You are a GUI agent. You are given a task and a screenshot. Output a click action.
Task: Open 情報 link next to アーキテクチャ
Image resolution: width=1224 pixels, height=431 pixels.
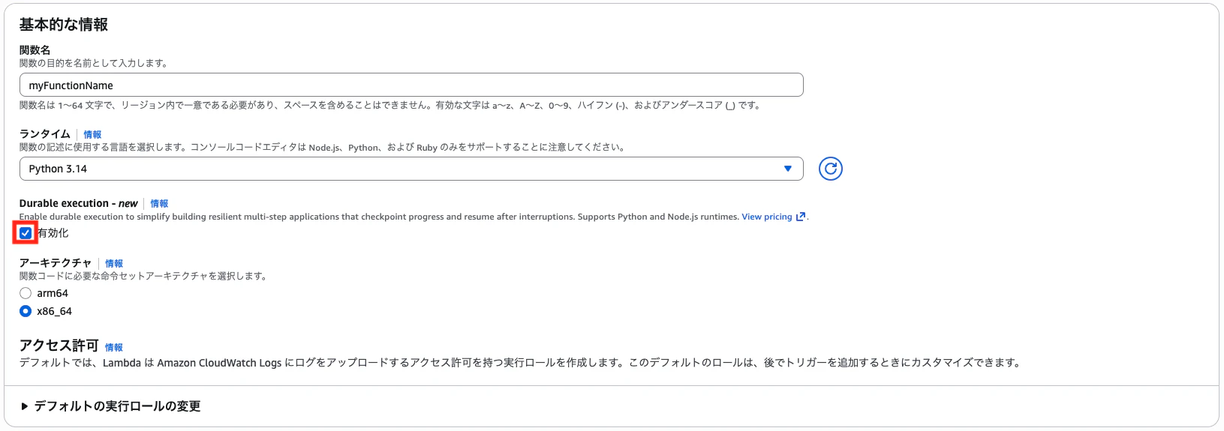[114, 264]
